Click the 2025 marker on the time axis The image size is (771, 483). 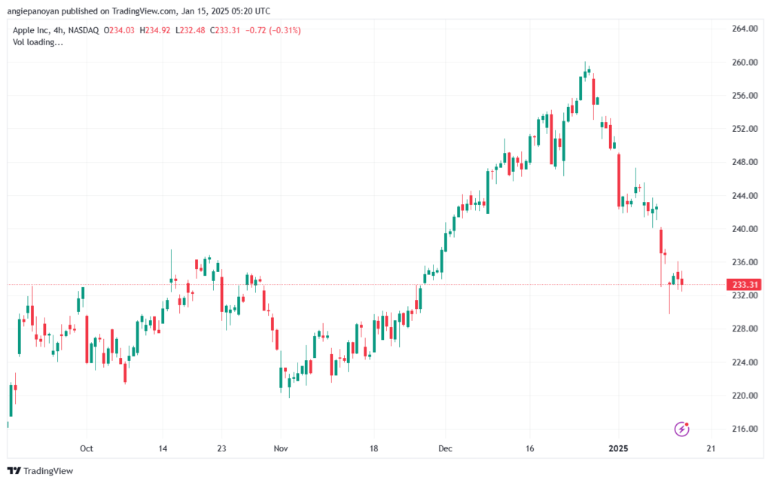click(619, 448)
